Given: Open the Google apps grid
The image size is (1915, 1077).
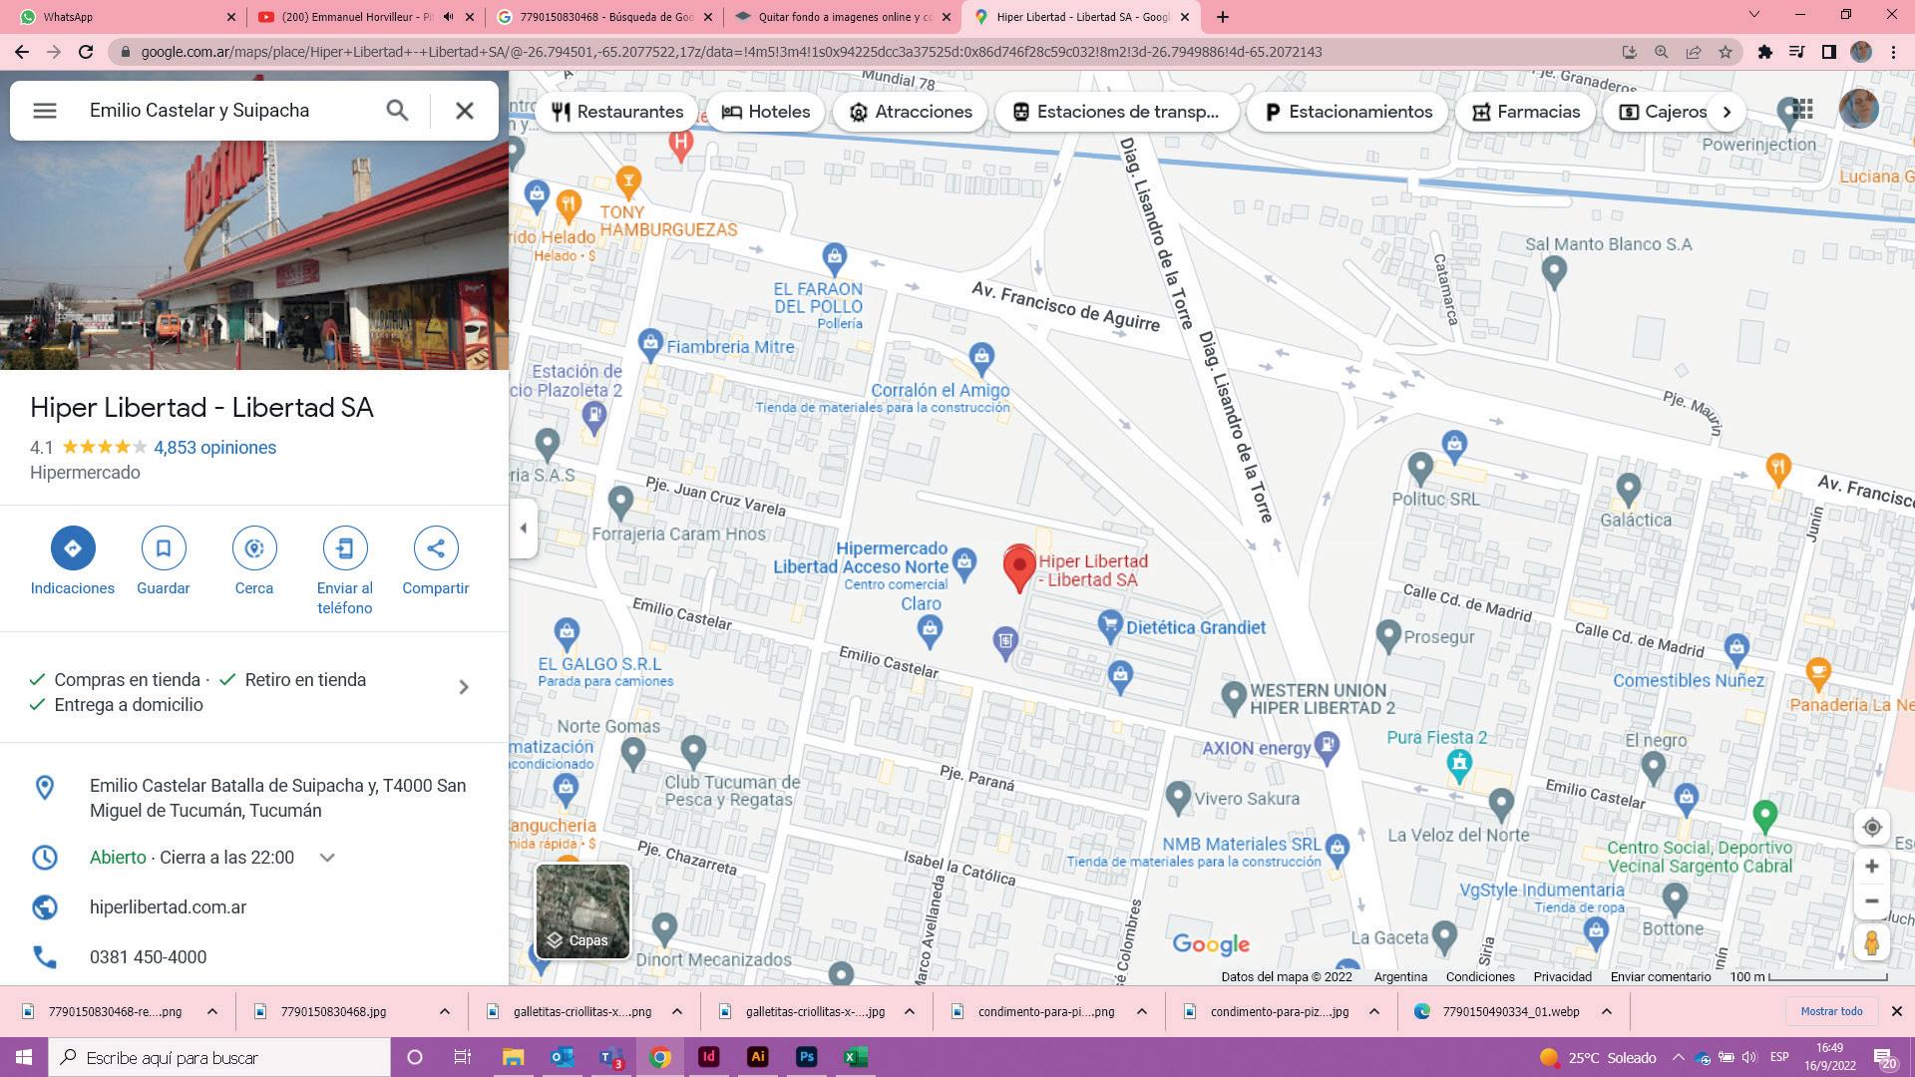Looking at the screenshot, I should click(1801, 110).
